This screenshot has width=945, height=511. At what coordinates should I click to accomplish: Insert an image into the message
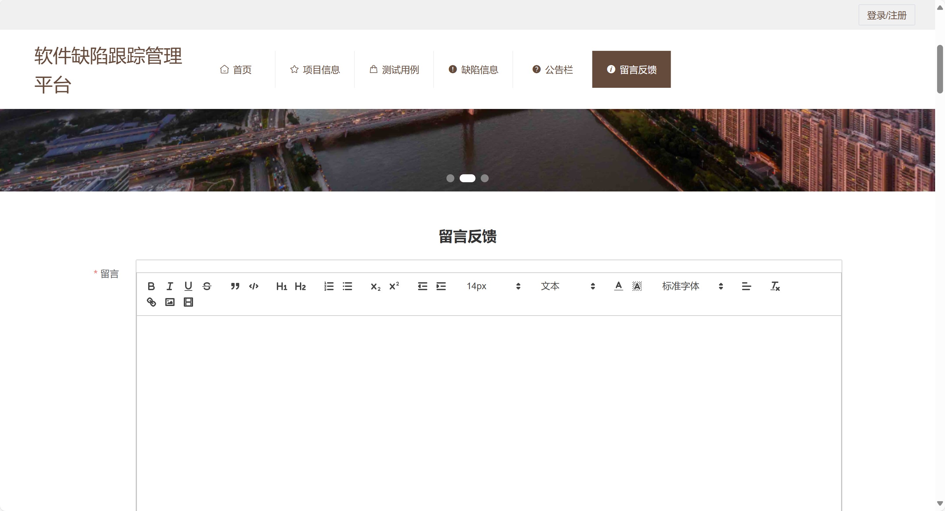(x=170, y=302)
